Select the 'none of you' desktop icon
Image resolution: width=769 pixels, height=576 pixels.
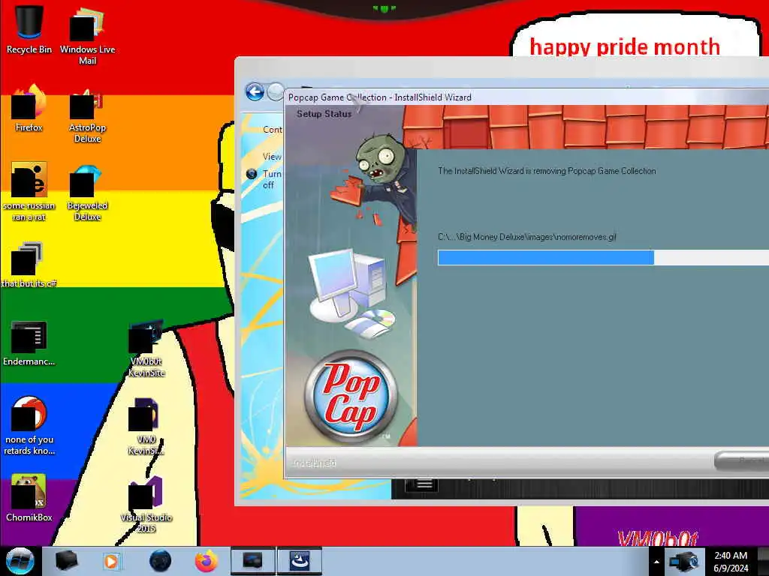click(x=29, y=425)
